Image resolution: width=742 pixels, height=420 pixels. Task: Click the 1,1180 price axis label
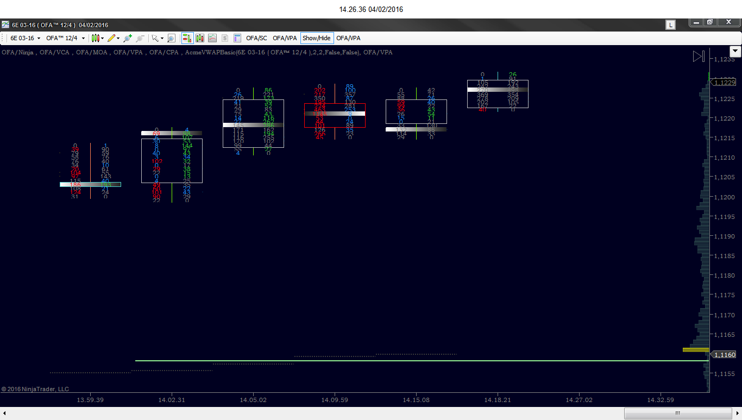click(725, 275)
